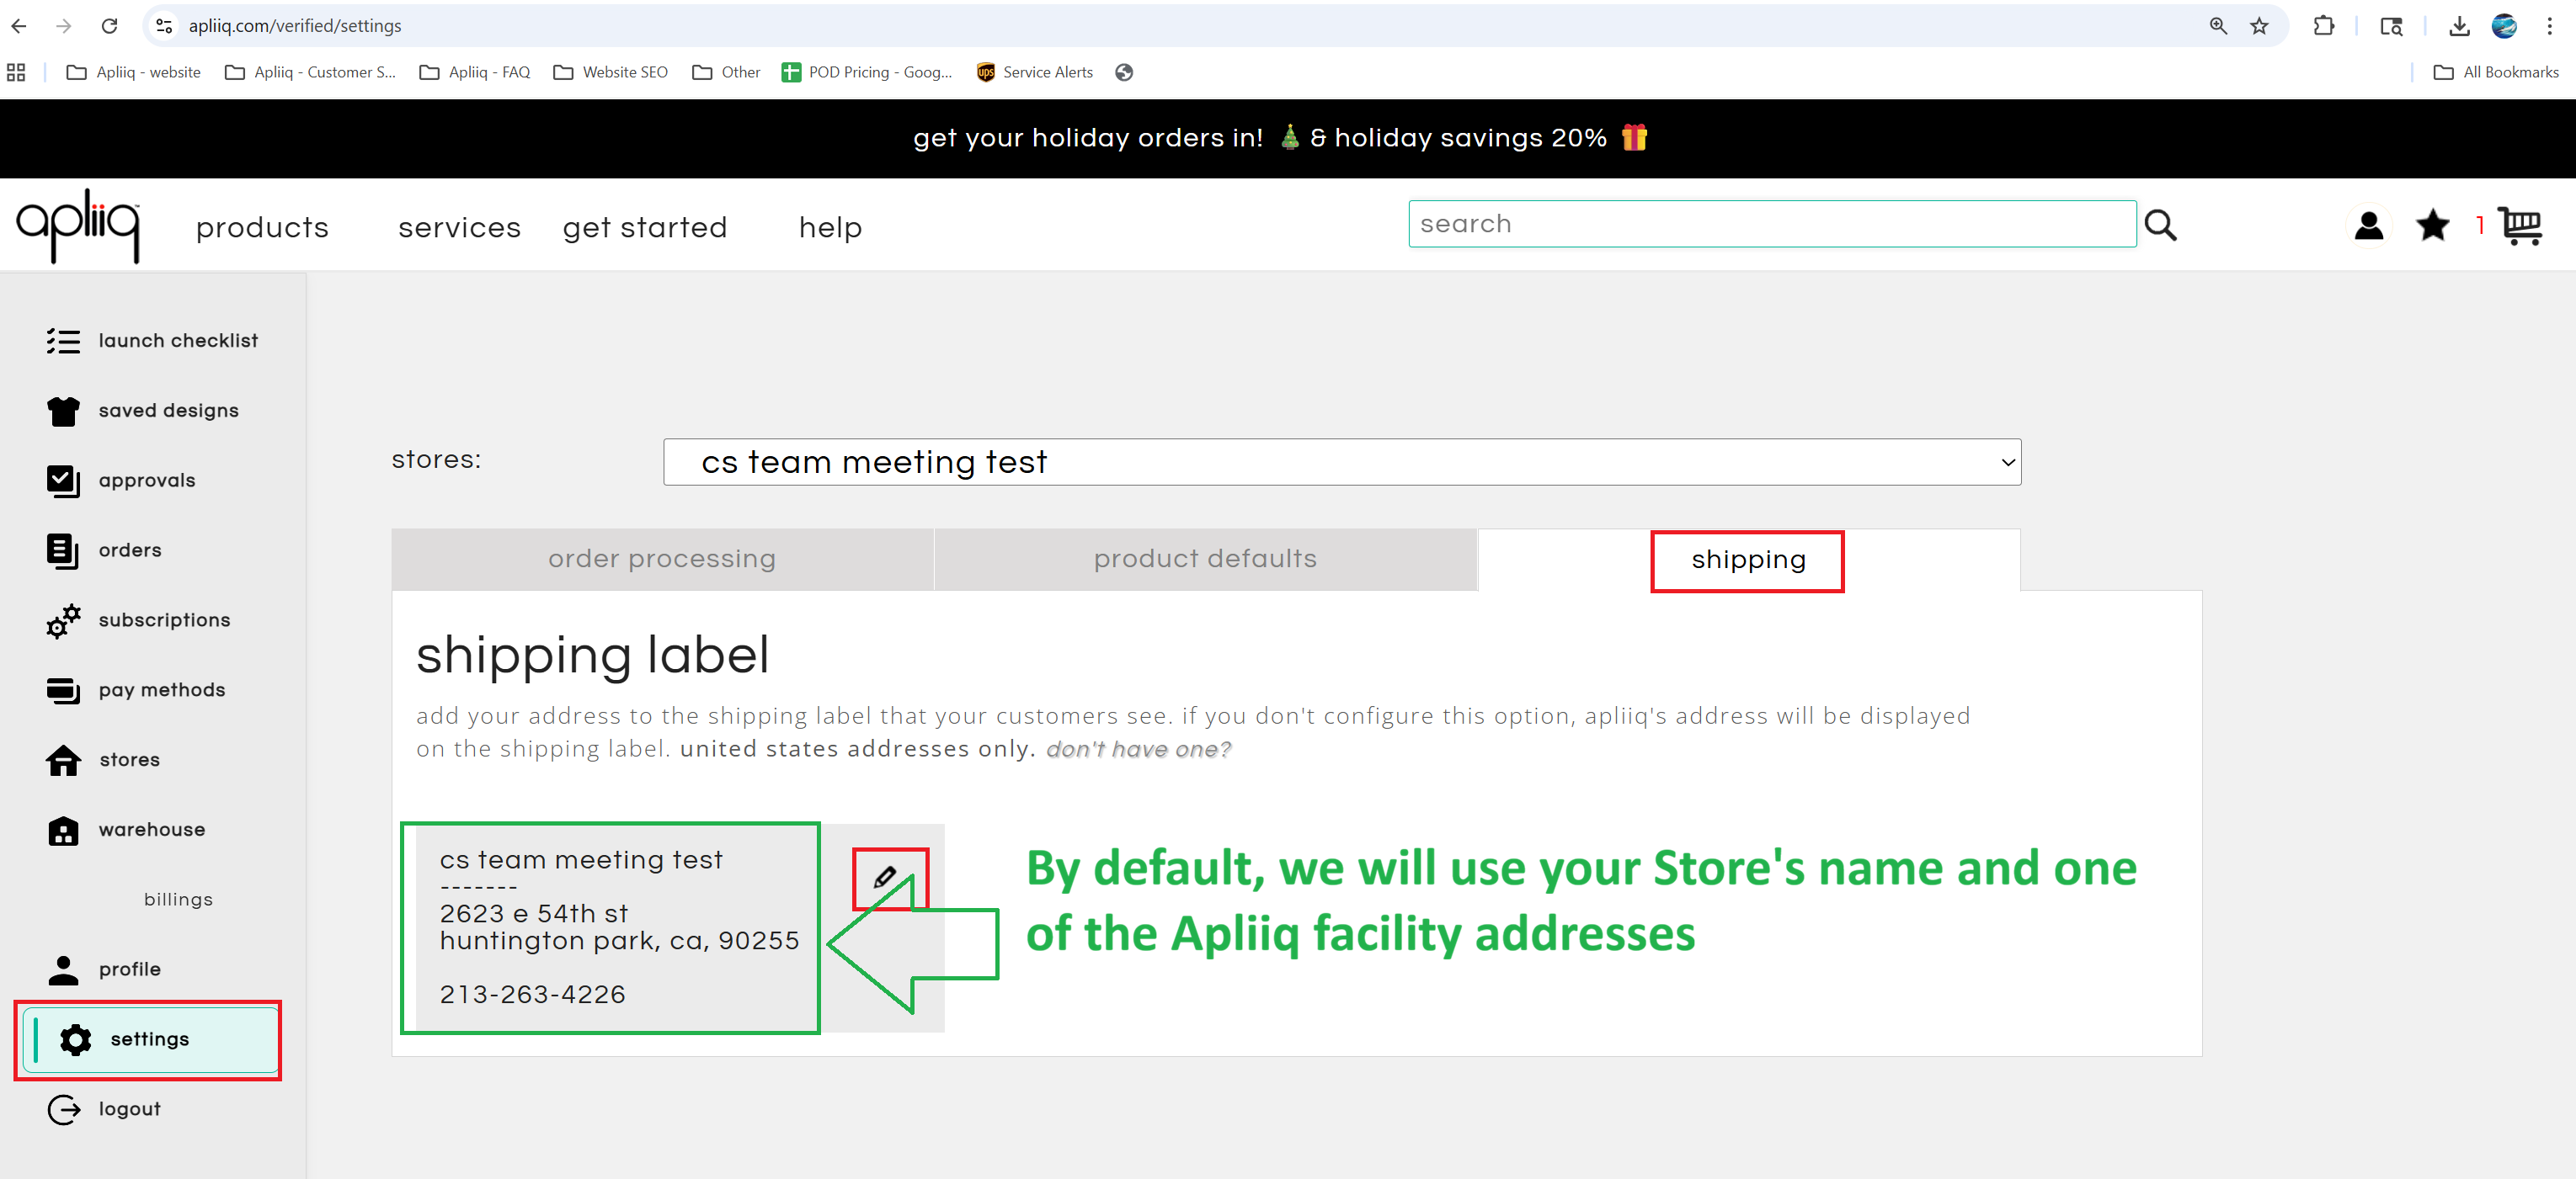Open the launch checklist
The image size is (2576, 1179).
[x=178, y=341]
